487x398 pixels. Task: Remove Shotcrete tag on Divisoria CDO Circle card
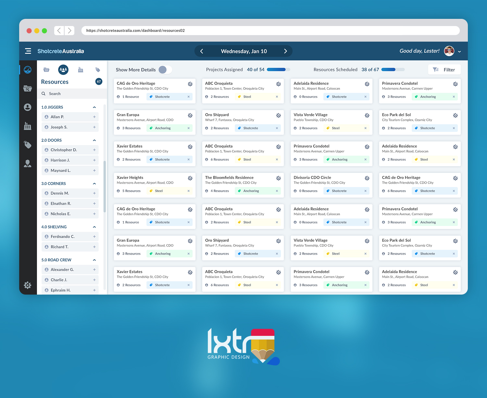pyautogui.click(x=366, y=191)
